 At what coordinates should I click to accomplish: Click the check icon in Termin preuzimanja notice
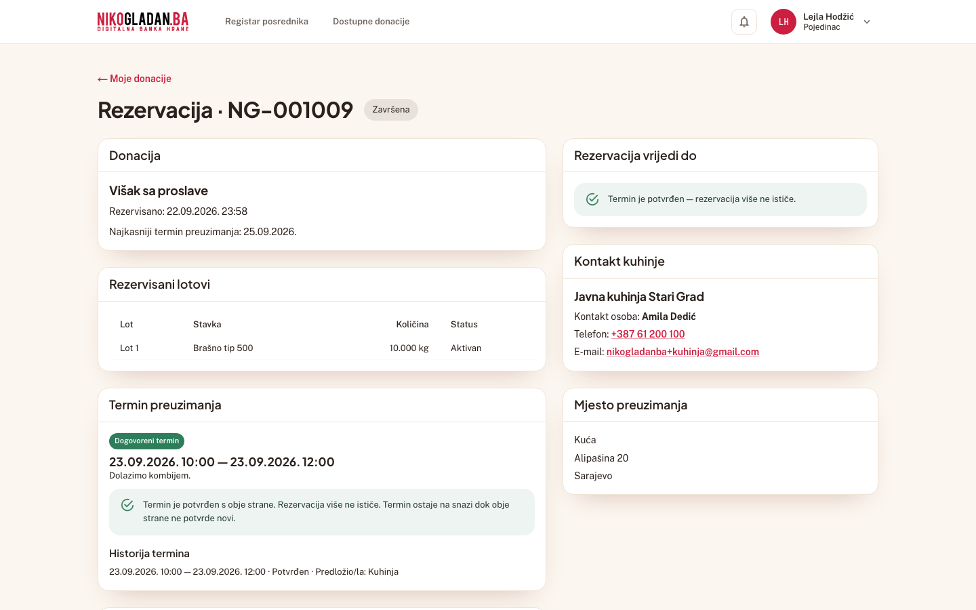(127, 505)
